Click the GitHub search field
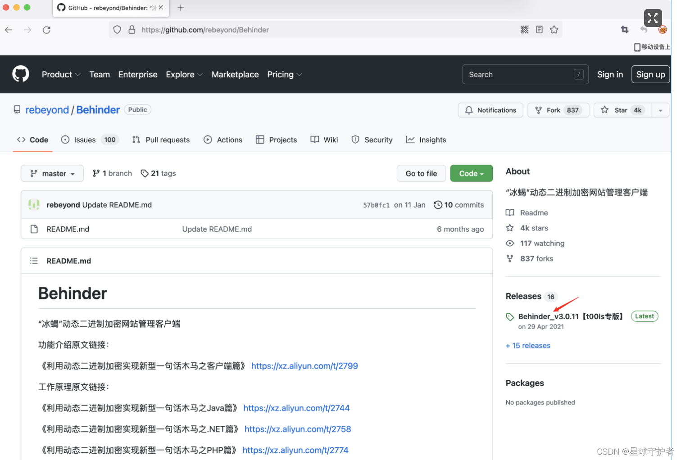 tap(525, 74)
